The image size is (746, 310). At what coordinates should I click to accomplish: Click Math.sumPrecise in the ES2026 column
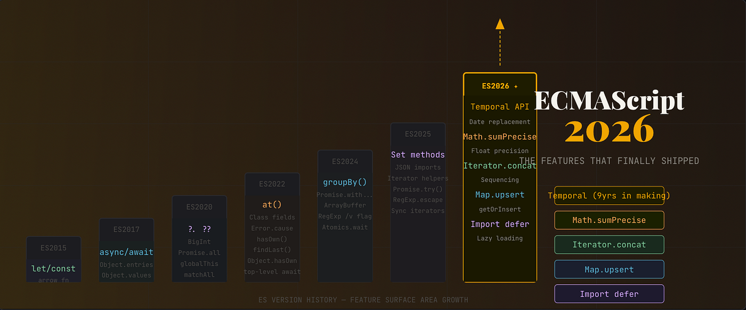(500, 137)
